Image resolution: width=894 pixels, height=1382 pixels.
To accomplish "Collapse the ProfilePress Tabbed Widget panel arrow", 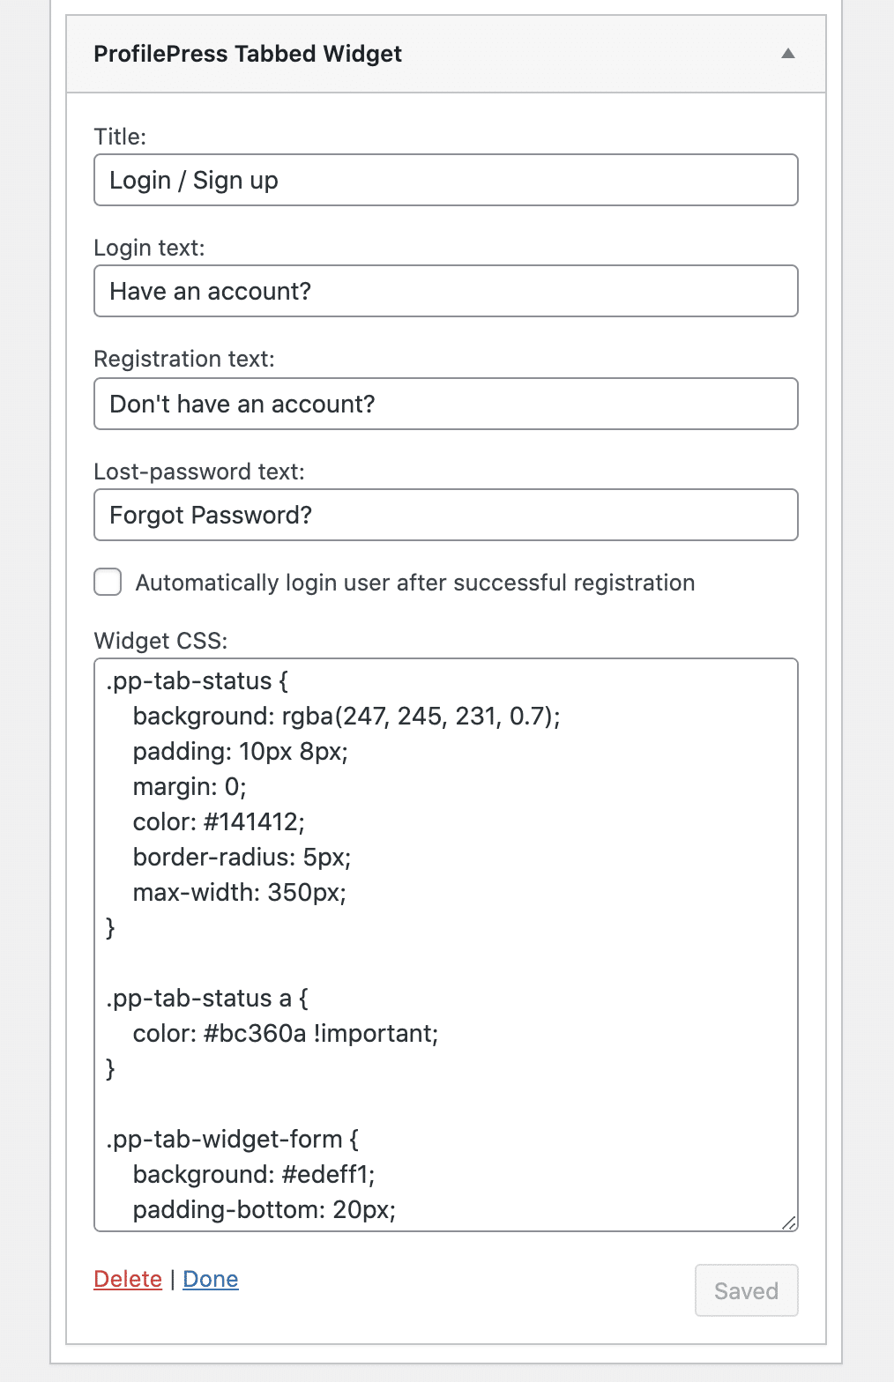I will pyautogui.click(x=788, y=54).
